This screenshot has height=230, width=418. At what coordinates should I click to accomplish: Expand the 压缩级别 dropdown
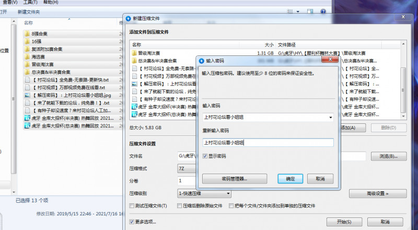coord(228,193)
